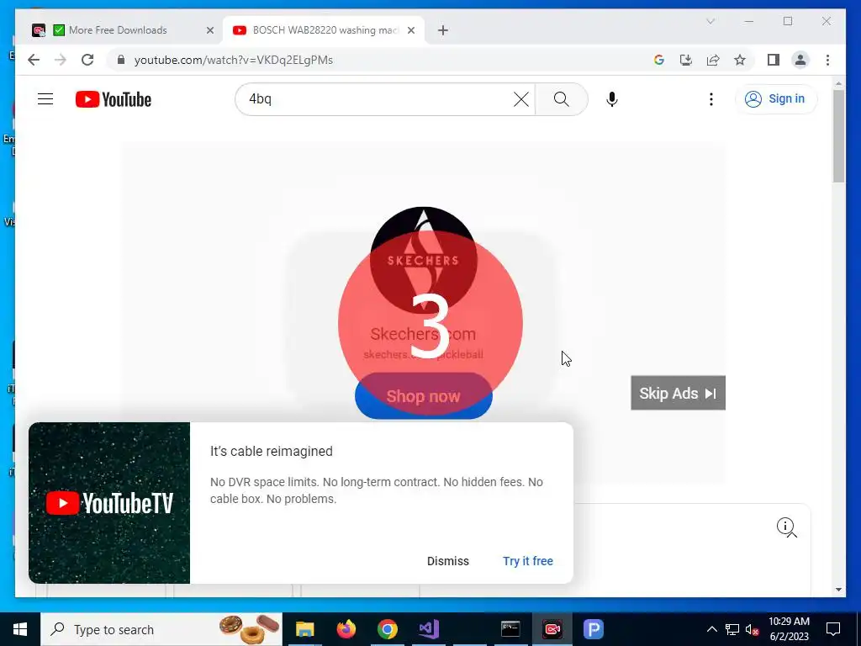Click the muted volume tray icon
Viewport: 861px width, 646px height.
pyautogui.click(x=753, y=629)
